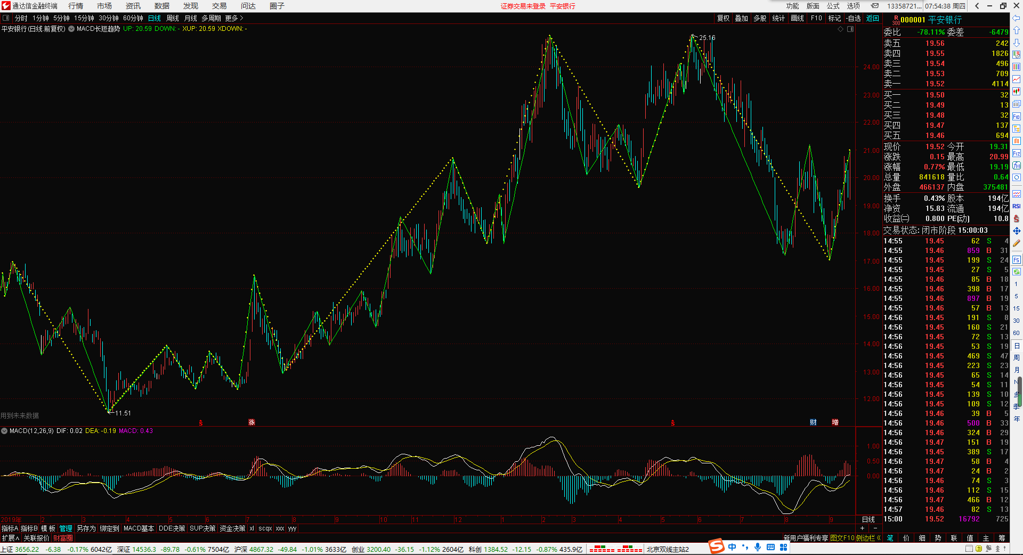Expand the 扩展 panel at bottom

click(x=10, y=538)
